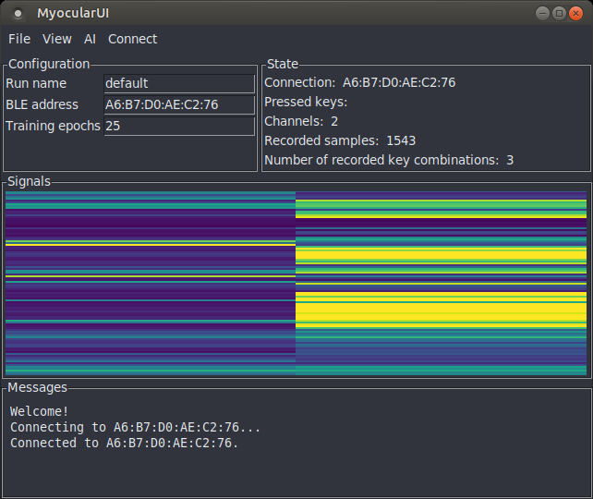Click the Welcome! message line
The height and width of the screenshot is (499, 593).
pyautogui.click(x=39, y=411)
